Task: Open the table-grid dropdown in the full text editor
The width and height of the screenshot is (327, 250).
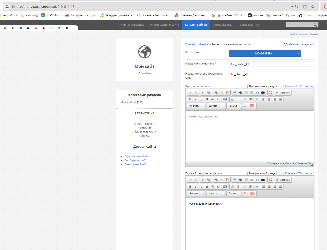Action: coord(253,193)
